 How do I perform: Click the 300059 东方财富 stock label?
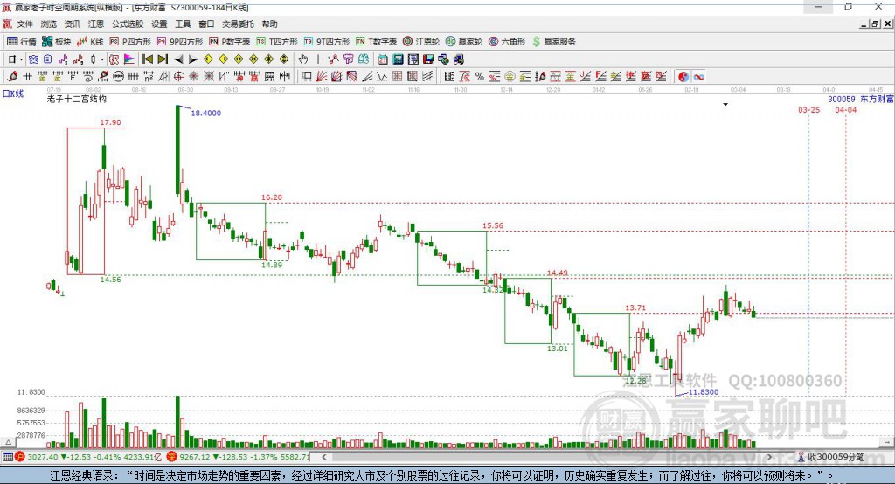[x=861, y=99]
